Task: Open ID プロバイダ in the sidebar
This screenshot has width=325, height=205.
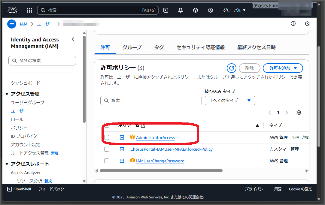Action: pyautogui.click(x=24, y=136)
